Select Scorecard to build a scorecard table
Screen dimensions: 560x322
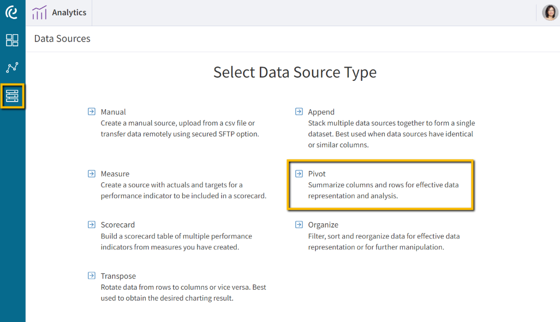(117, 224)
